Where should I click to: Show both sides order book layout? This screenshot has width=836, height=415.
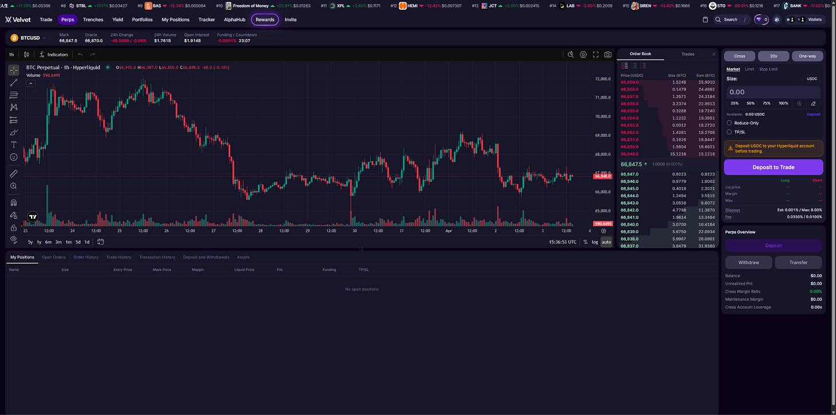625,66
